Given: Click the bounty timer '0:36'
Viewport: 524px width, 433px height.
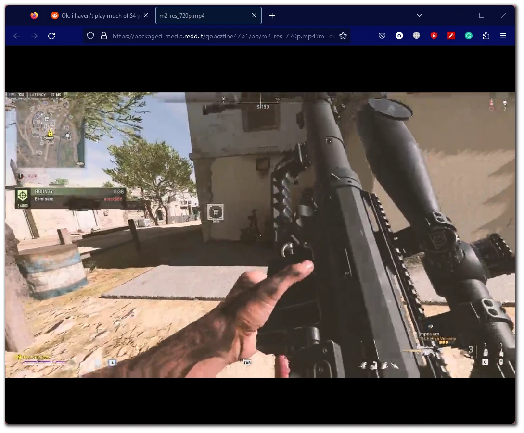Looking at the screenshot, I should 119,192.
